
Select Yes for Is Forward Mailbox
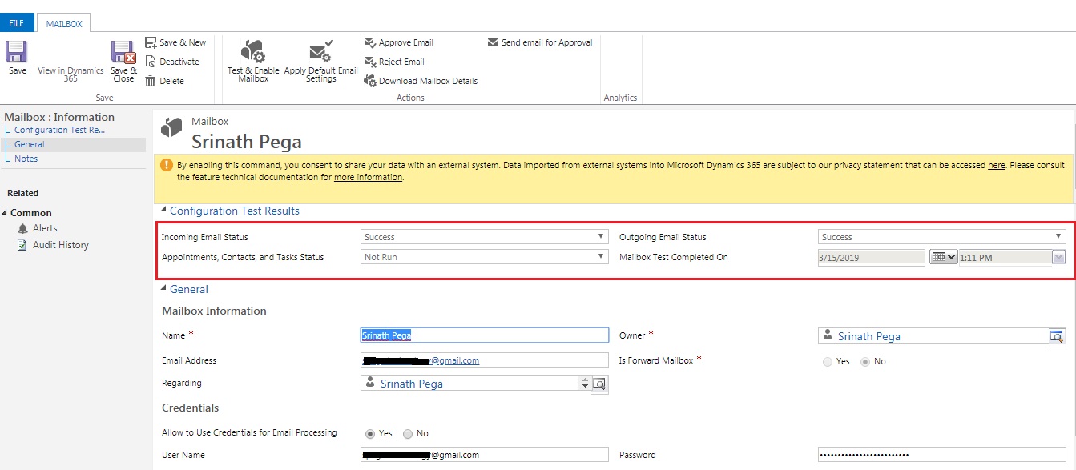828,362
